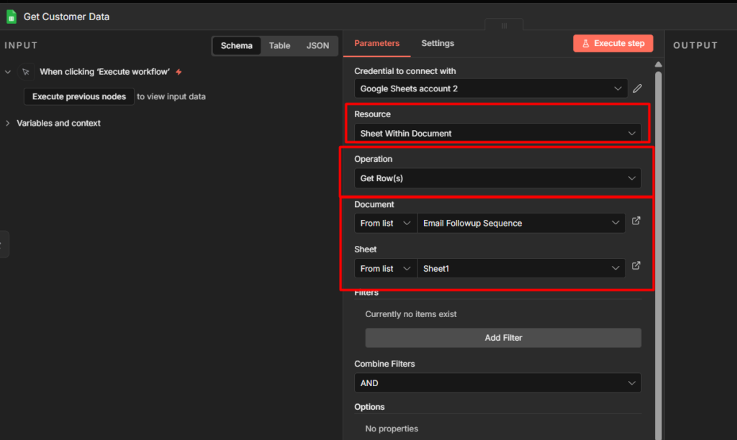Open credential editing via the pencil icon
Screen dimensions: 737x440
coord(637,88)
